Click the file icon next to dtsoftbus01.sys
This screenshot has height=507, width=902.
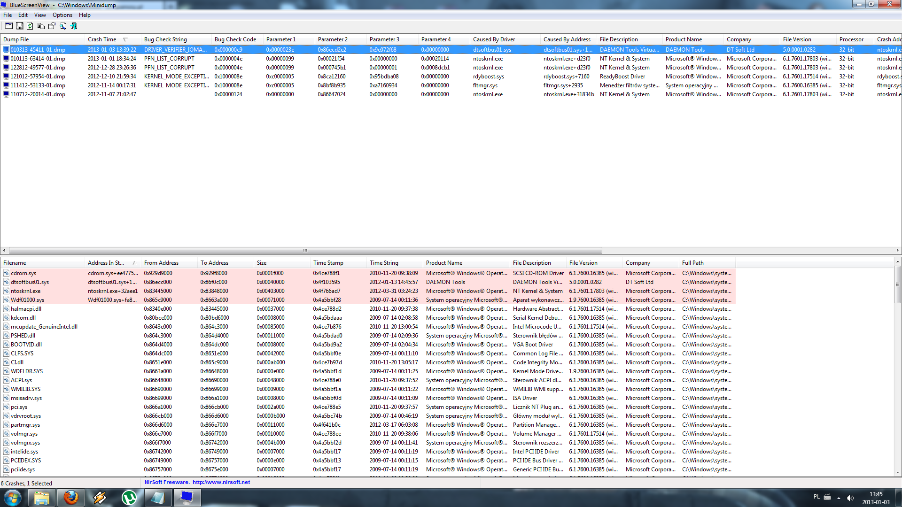tap(7, 282)
